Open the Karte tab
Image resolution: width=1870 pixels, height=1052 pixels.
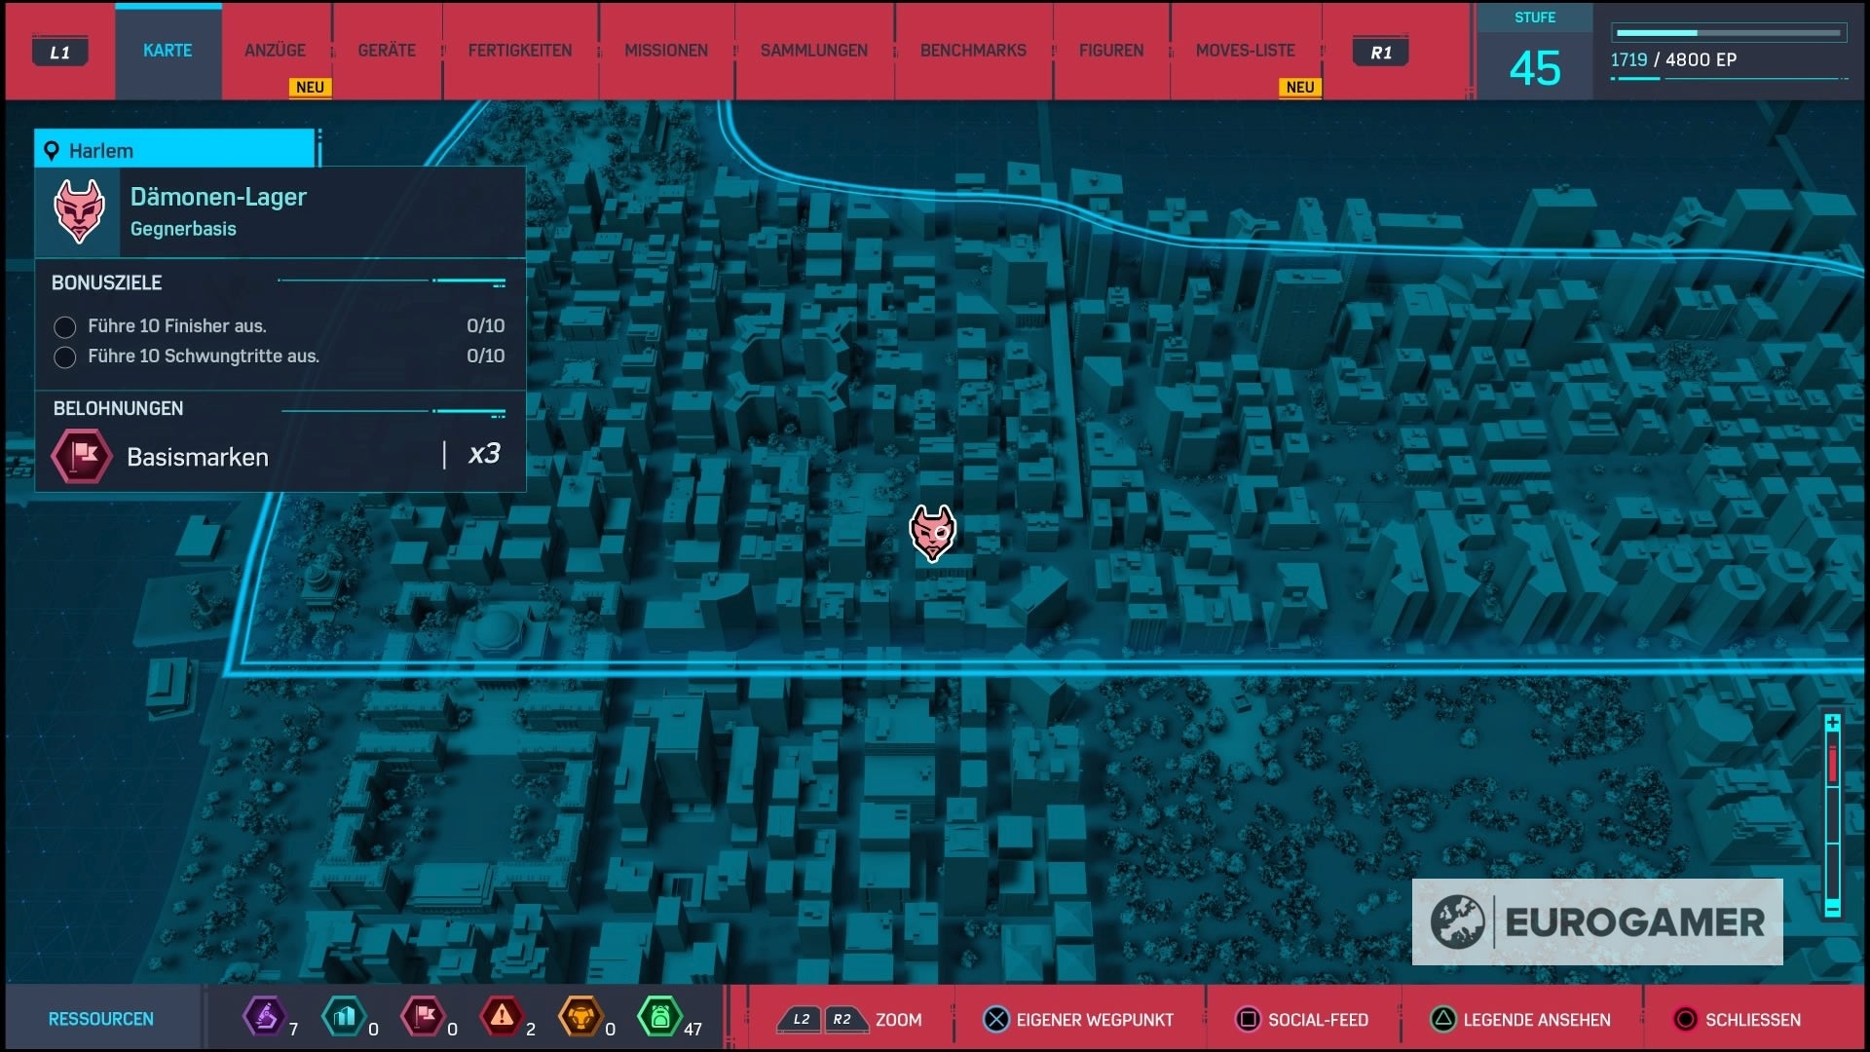point(168,51)
